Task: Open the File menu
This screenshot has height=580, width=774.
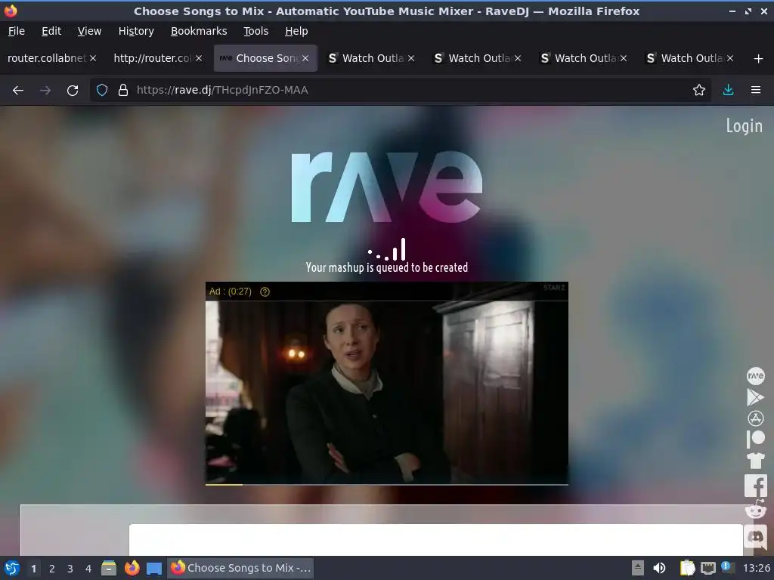Action: coord(17,31)
